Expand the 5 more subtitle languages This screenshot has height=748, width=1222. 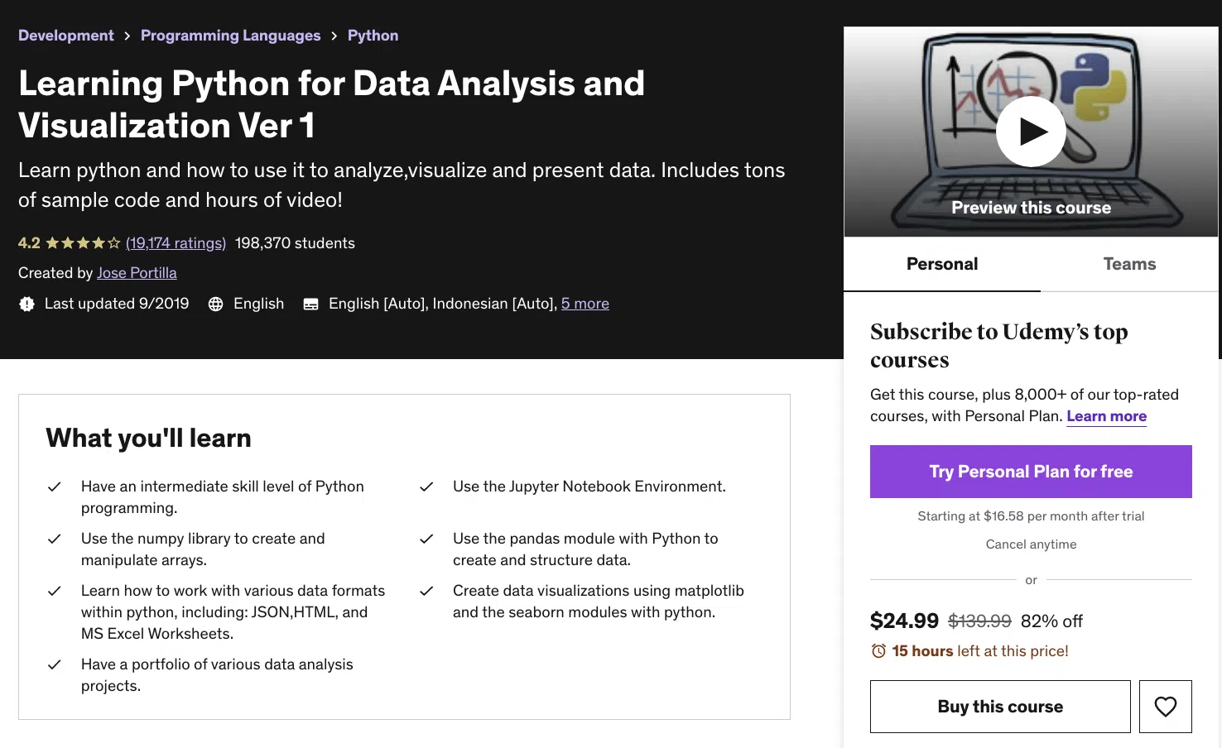[x=585, y=304]
